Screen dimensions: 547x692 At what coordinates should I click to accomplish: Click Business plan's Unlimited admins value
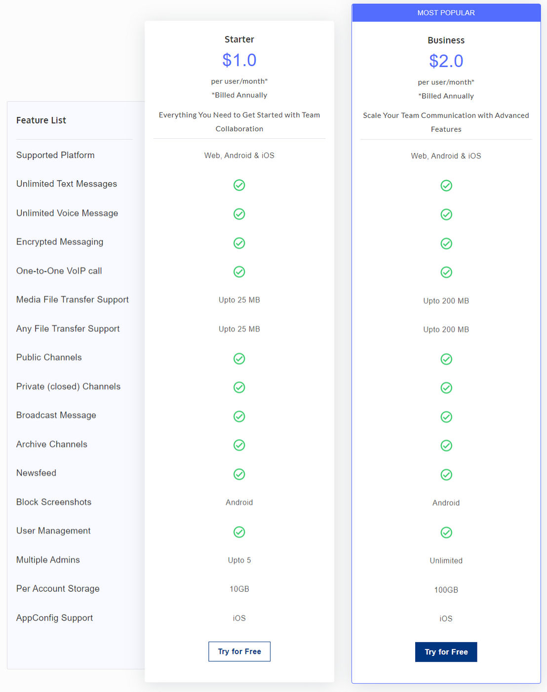coord(446,561)
